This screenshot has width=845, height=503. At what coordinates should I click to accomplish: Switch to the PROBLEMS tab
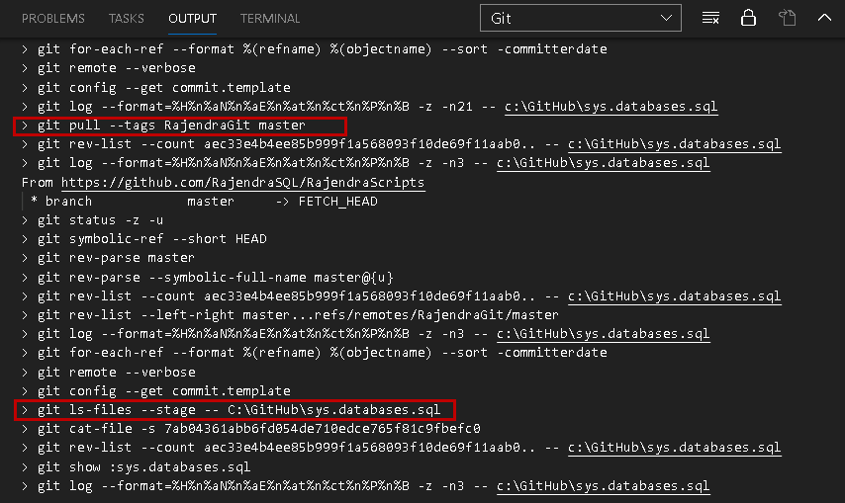pos(53,19)
